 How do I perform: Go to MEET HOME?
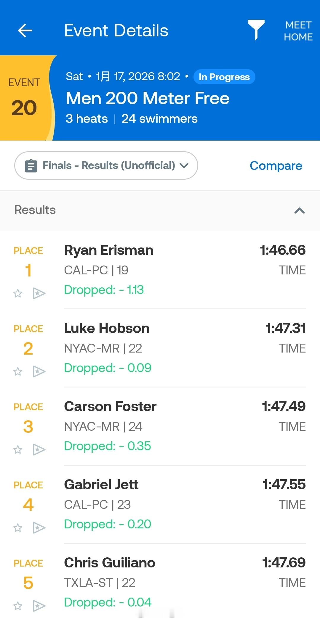297,30
